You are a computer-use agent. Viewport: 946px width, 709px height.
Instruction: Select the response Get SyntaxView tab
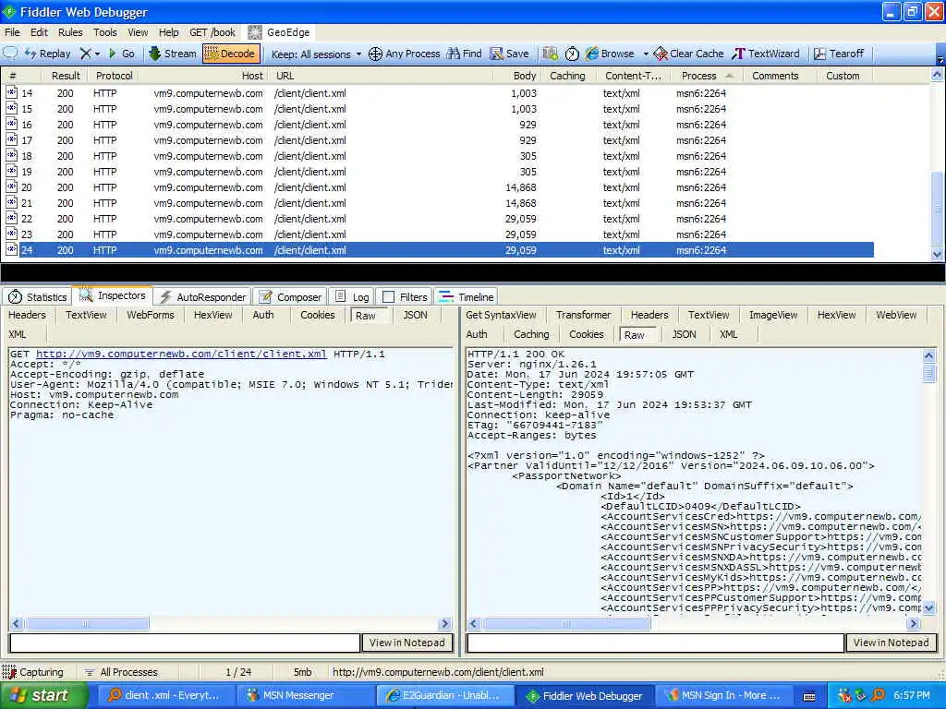coord(501,315)
